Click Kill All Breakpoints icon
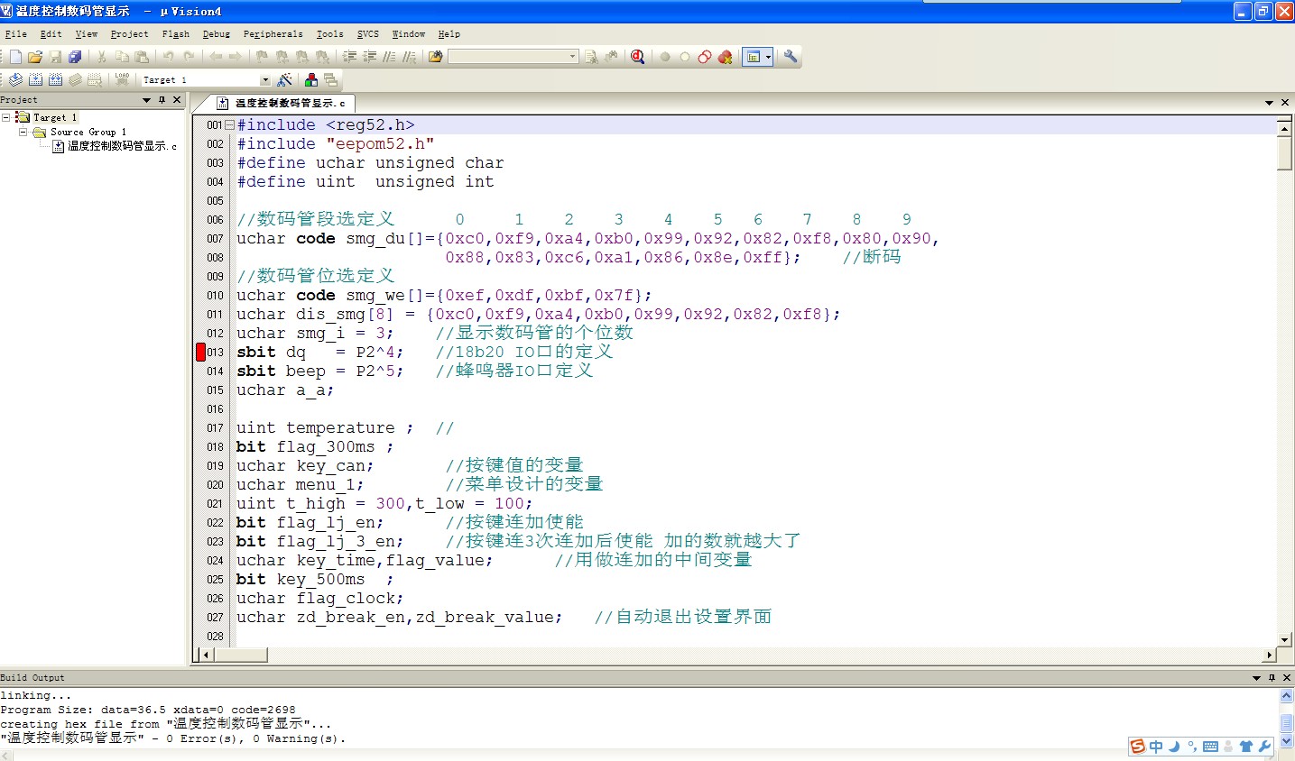Image resolution: width=1295 pixels, height=761 pixels. [725, 57]
